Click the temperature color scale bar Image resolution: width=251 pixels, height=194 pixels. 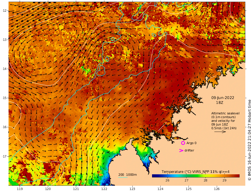click(196, 176)
